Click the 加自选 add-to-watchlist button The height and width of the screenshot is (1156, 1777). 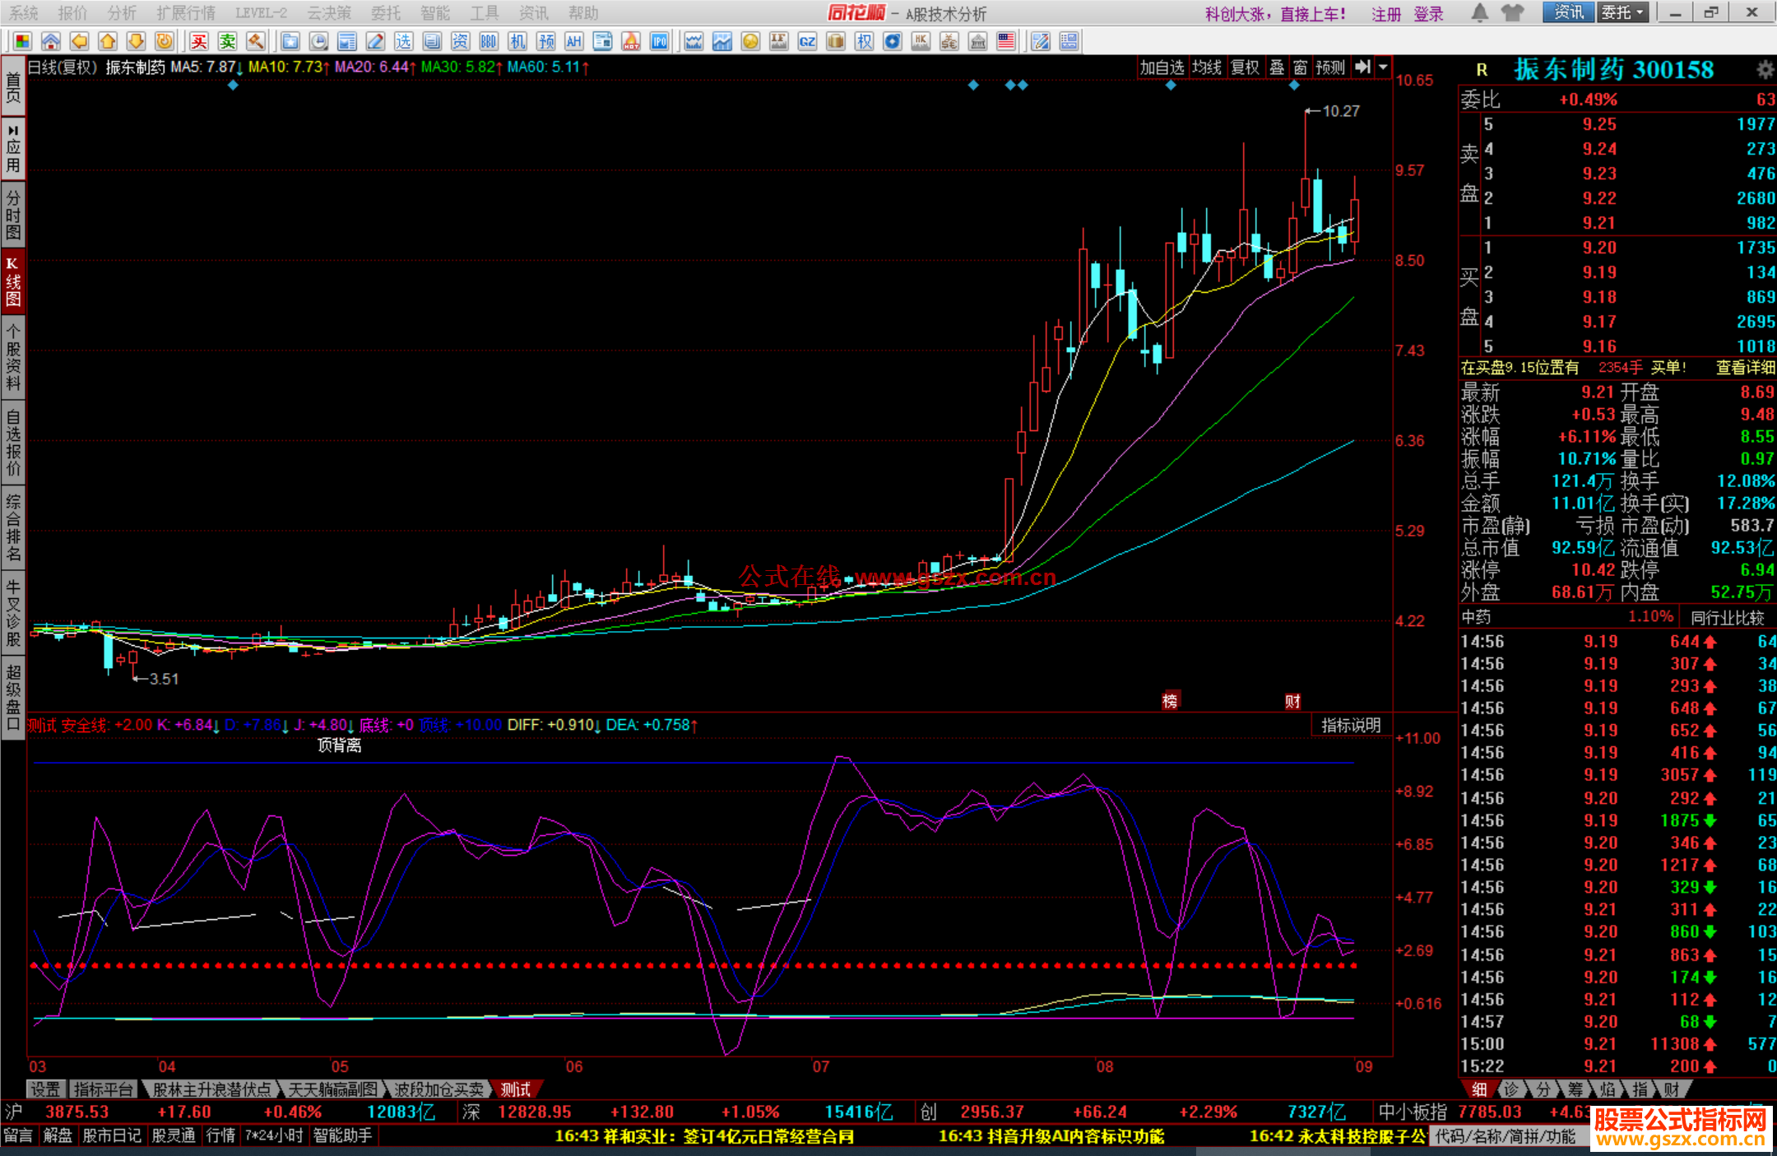click(x=1162, y=67)
